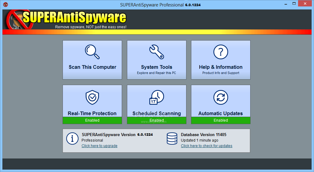The height and width of the screenshot is (172, 314).
Task: Open System Tools title text
Action: (157, 67)
